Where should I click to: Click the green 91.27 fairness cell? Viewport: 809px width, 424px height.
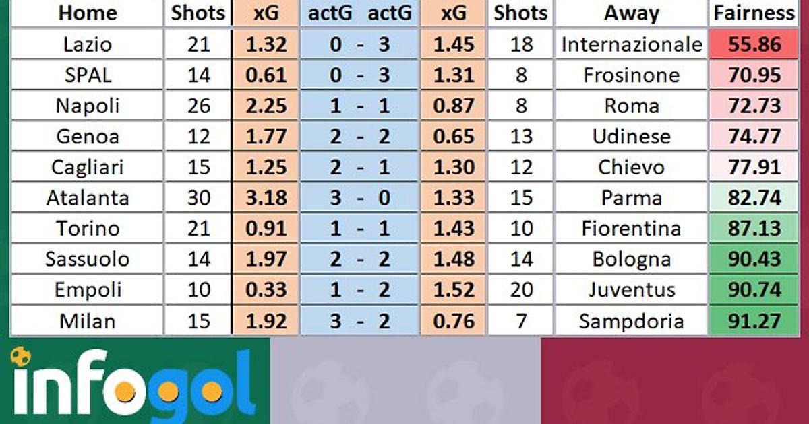pos(754,321)
